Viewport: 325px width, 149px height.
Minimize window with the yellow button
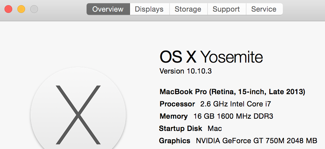[21, 9]
